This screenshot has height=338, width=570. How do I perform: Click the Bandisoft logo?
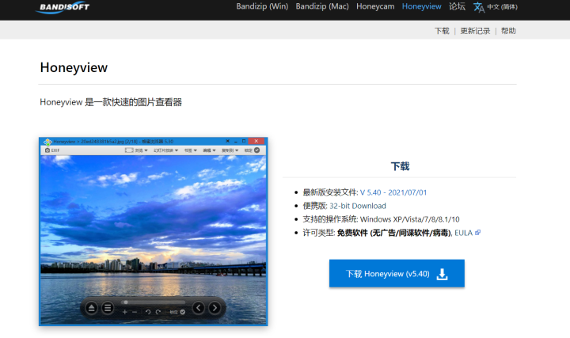(63, 7)
